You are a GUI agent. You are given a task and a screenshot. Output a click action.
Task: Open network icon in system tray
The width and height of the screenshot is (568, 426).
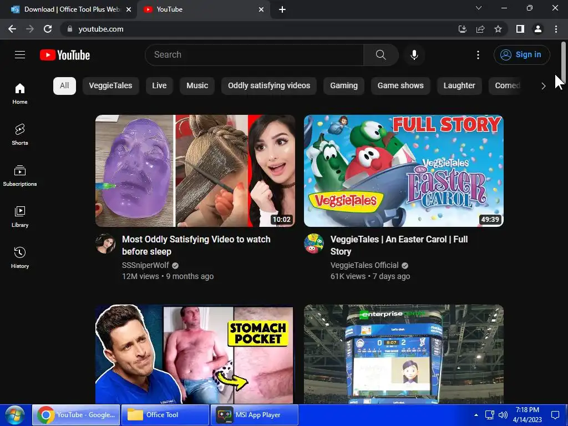490,415
